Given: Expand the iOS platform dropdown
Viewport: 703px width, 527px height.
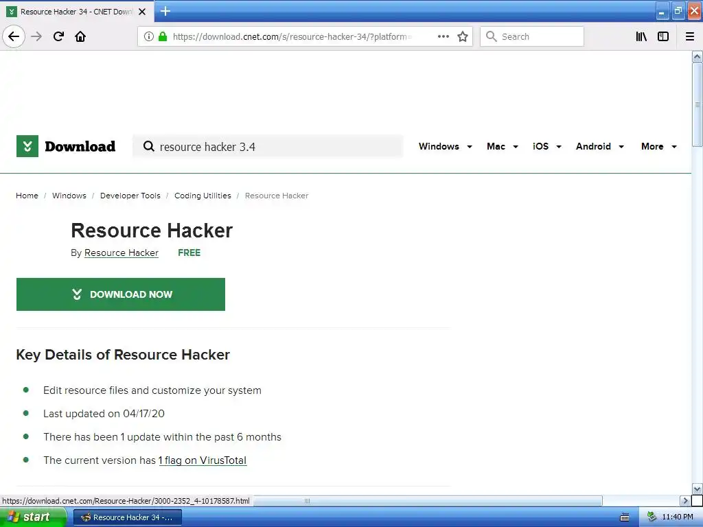Looking at the screenshot, I should [x=547, y=146].
